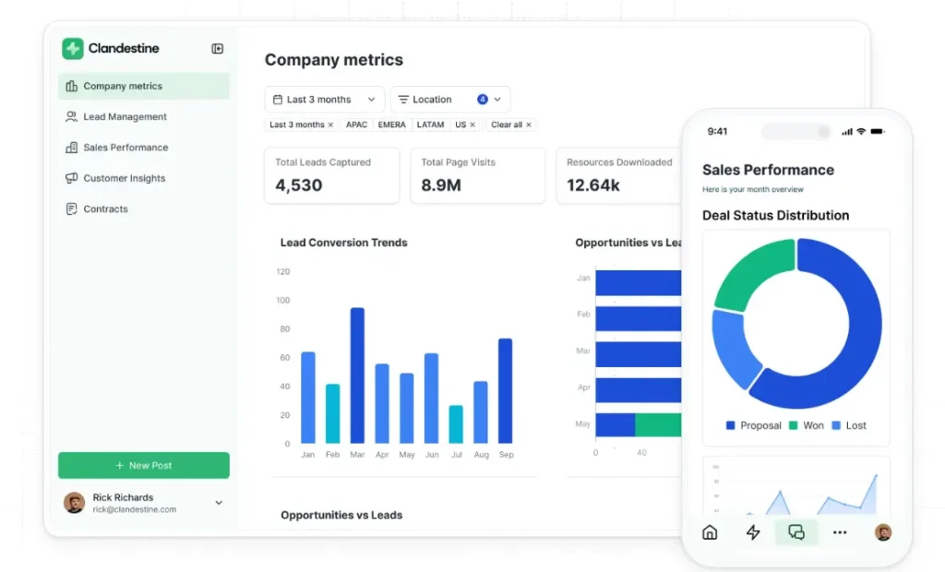Click the ellipsis icon in the phone navbar
The image size is (945, 572).
pyautogui.click(x=839, y=532)
